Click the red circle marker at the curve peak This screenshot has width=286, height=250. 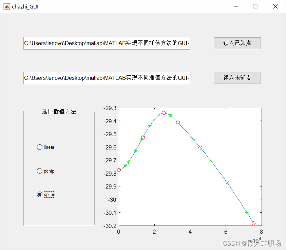pyautogui.click(x=164, y=113)
